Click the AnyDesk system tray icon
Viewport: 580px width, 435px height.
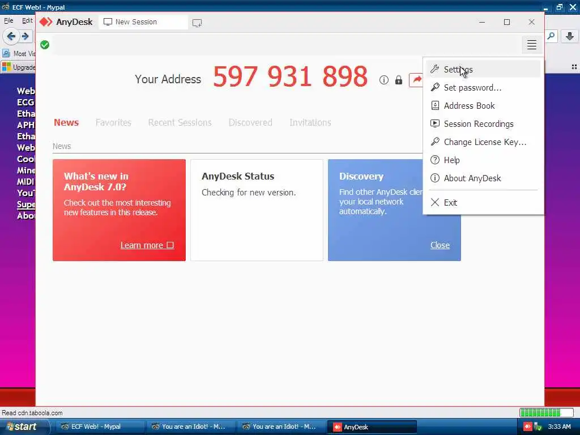coord(527,427)
